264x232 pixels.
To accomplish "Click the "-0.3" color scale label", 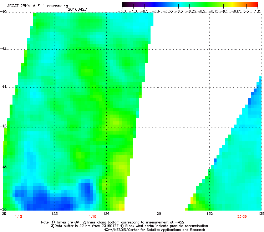I will tap(179, 11).
